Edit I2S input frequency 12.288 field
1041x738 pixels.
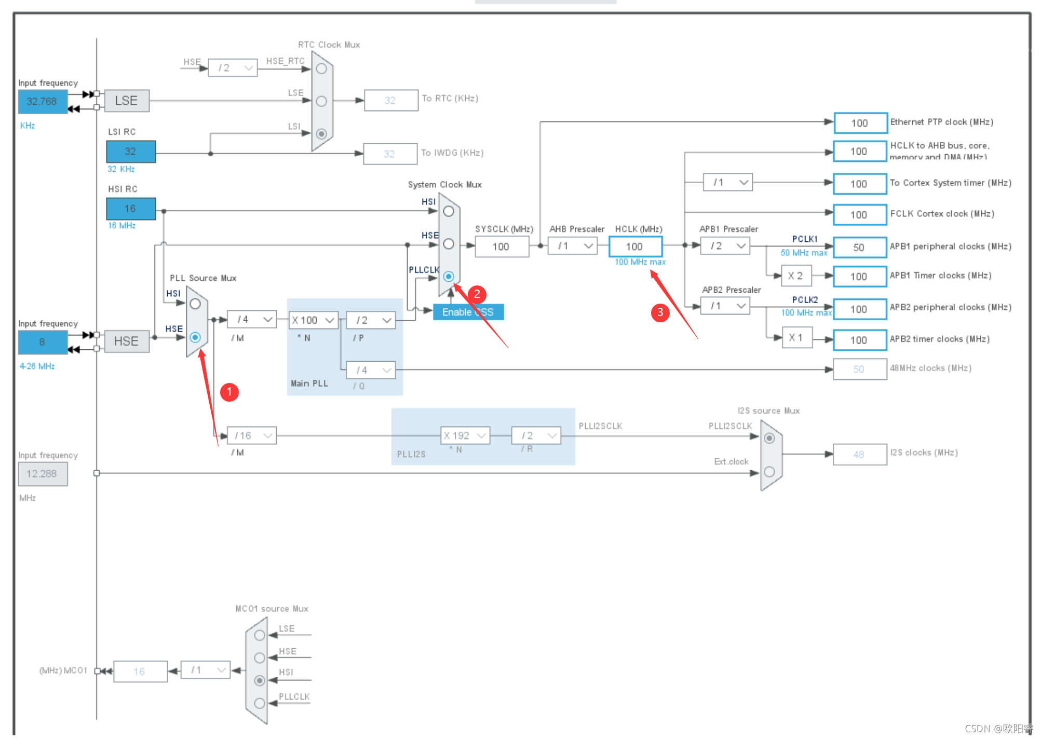[43, 474]
